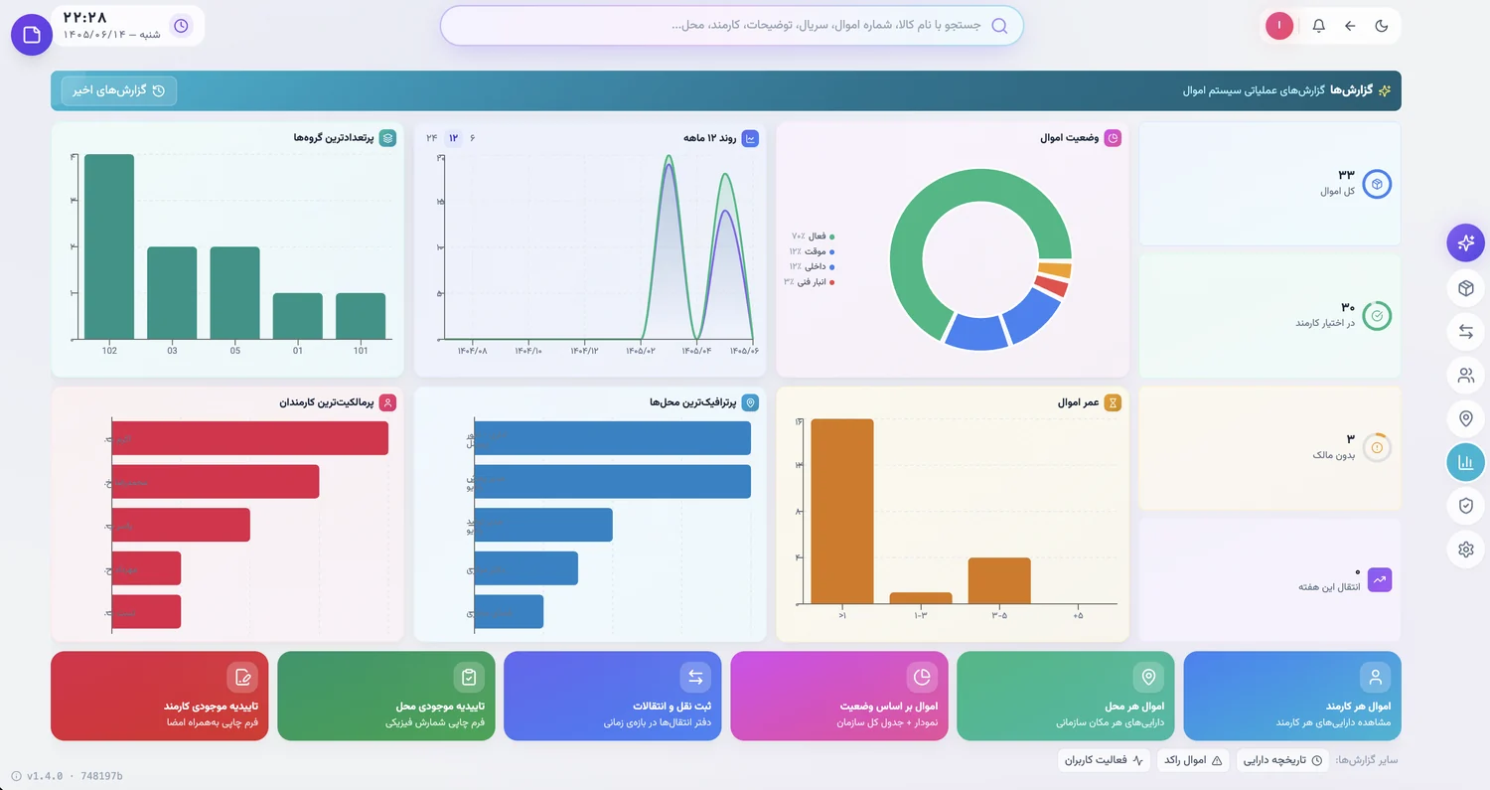Open اموال هر کارمند report card
The width and height of the screenshot is (1490, 790).
[x=1292, y=696]
